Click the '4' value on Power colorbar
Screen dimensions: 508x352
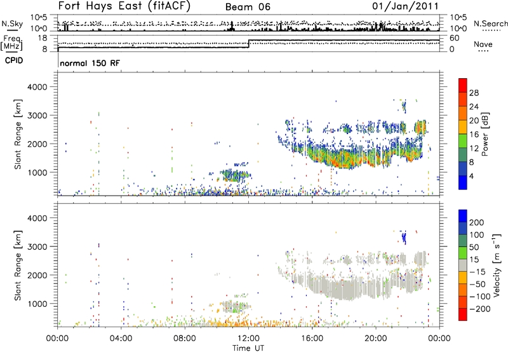tap(472, 176)
